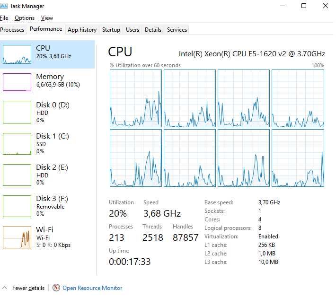Click the L1 cache 256 KB value
The height and width of the screenshot is (298, 336).
tap(266, 245)
